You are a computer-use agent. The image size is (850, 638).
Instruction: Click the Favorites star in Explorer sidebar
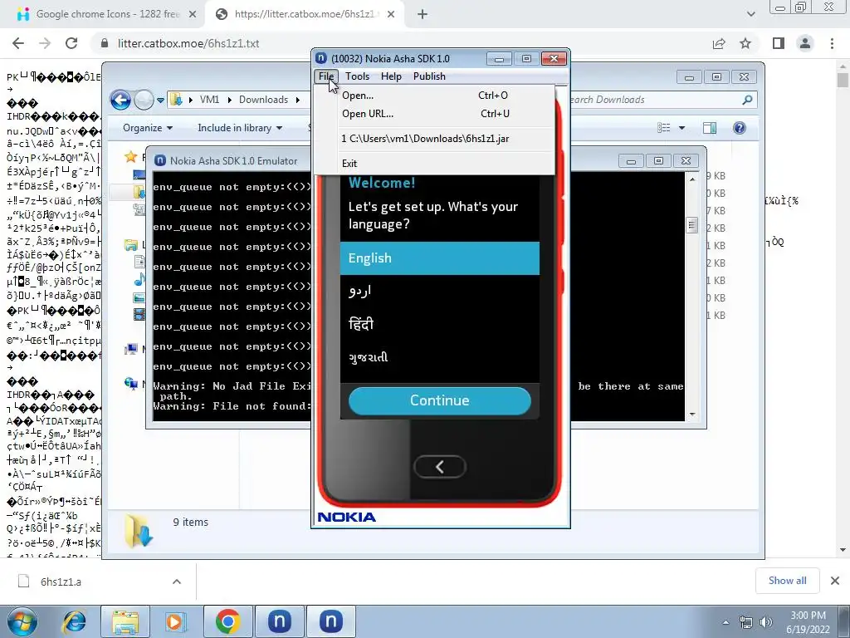pyautogui.click(x=130, y=157)
